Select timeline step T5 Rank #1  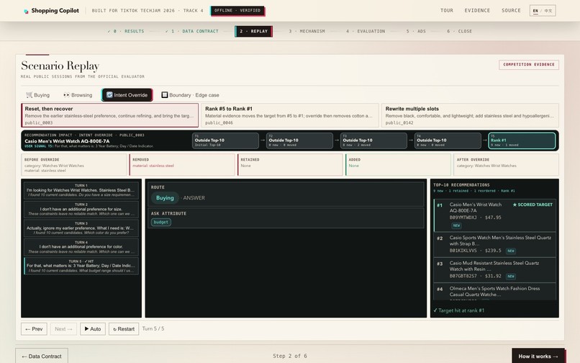coord(522,140)
